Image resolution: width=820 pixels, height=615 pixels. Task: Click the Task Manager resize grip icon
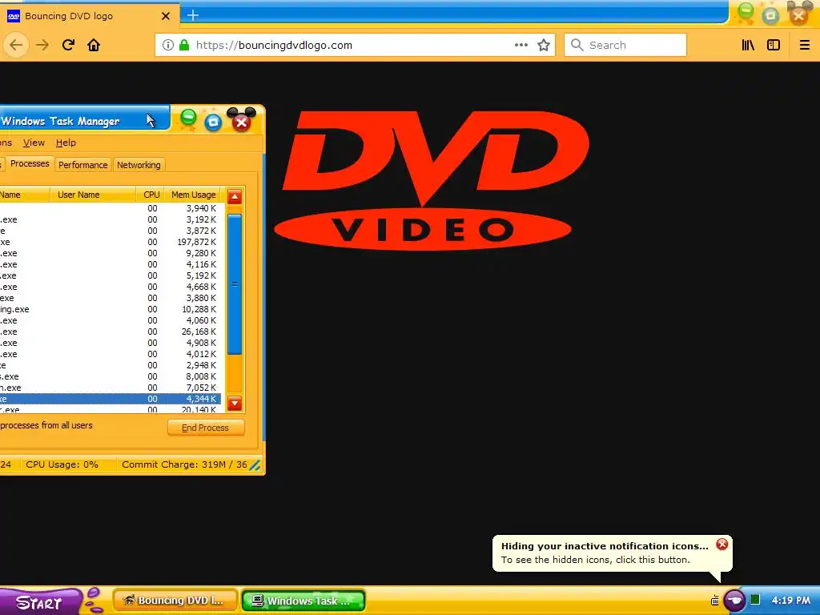click(x=255, y=465)
